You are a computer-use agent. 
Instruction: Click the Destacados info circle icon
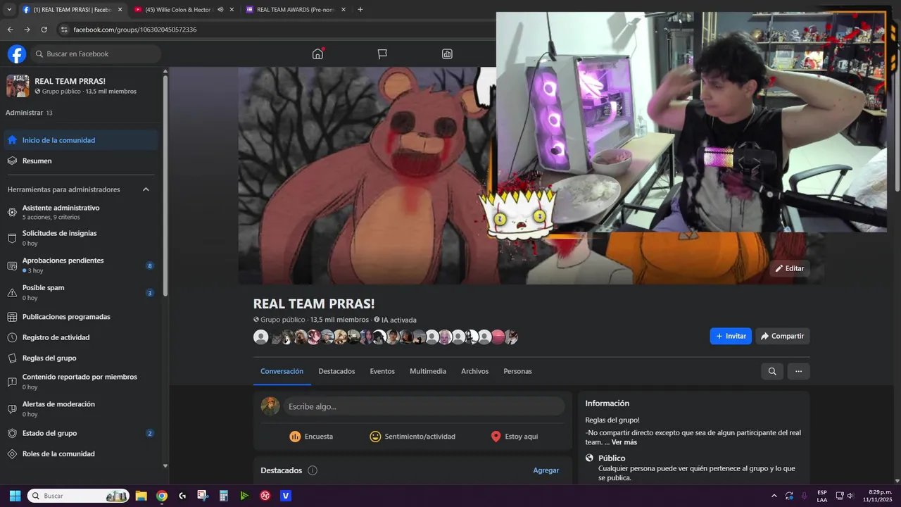pyautogui.click(x=313, y=470)
